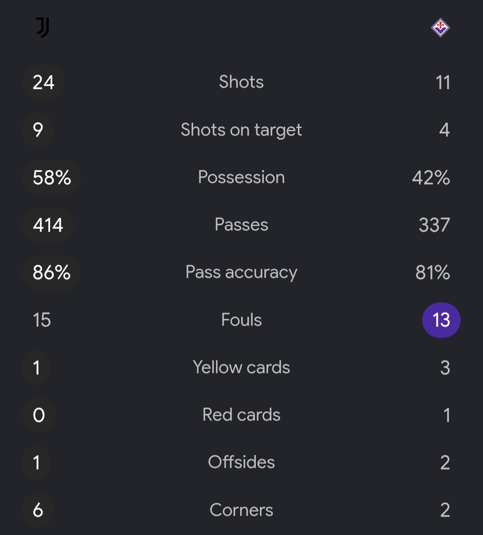
Task: Click Juventus pass accuracy 86% pill
Action: (x=51, y=272)
